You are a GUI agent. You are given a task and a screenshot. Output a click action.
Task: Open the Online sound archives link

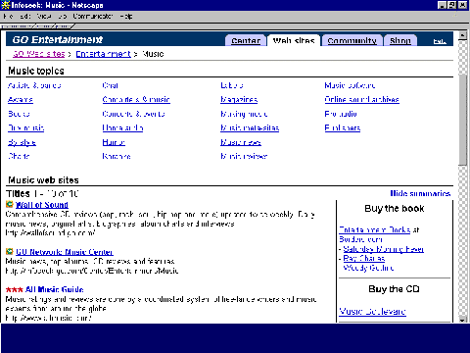361,100
